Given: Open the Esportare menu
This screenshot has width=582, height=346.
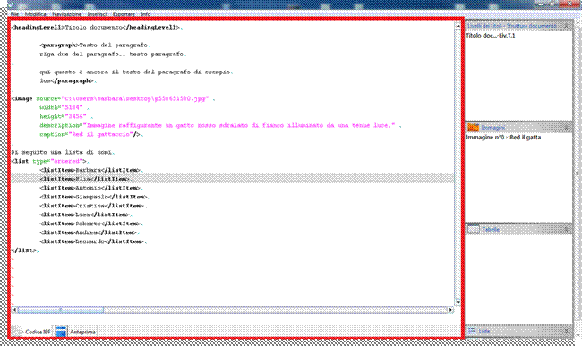Looking at the screenshot, I should pos(124,14).
